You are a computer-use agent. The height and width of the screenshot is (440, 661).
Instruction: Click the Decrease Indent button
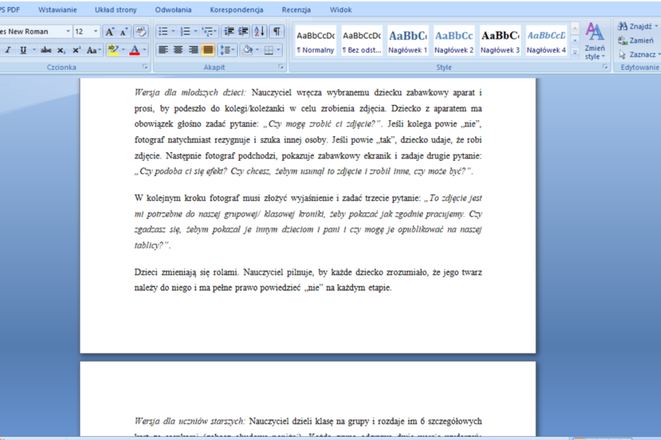tap(229, 32)
